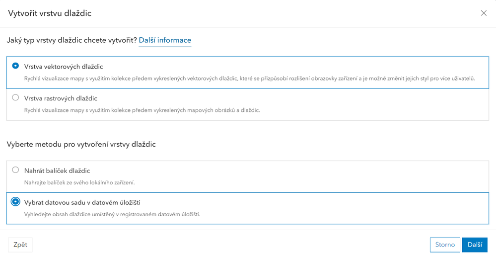Screen dimensions: 496x259
Task: Click 'Vyhledejte obsah dlaždice' description text
Action: coord(112,215)
